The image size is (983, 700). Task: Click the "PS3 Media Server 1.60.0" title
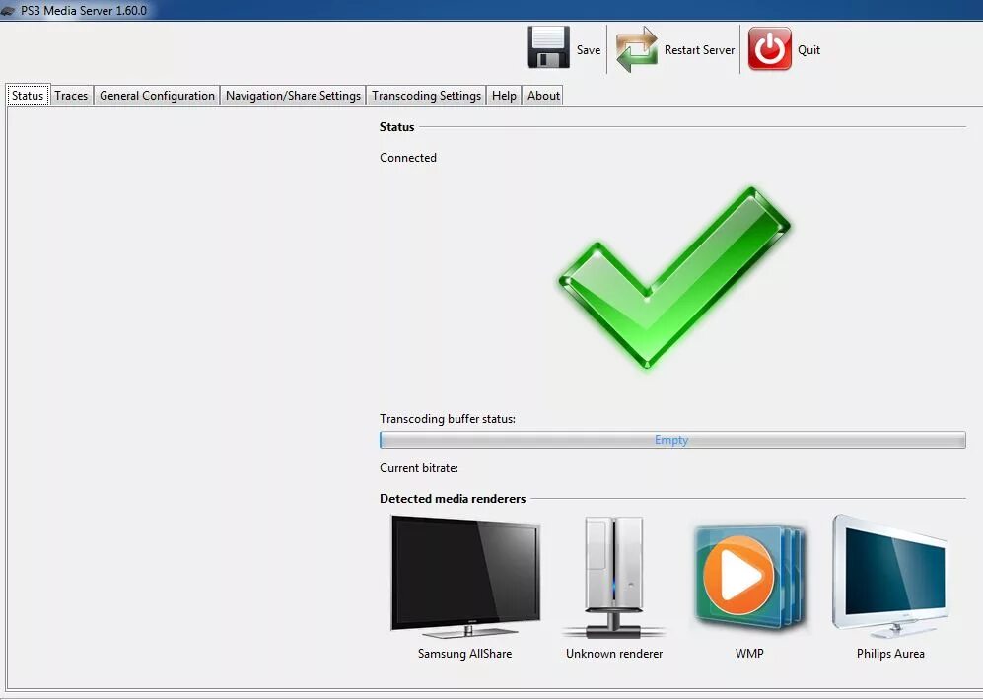[84, 11]
